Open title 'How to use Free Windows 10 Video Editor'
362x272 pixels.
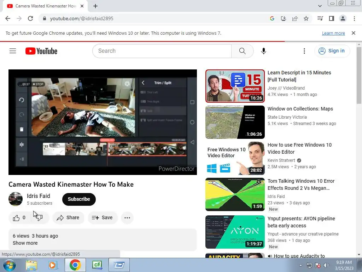(299, 148)
